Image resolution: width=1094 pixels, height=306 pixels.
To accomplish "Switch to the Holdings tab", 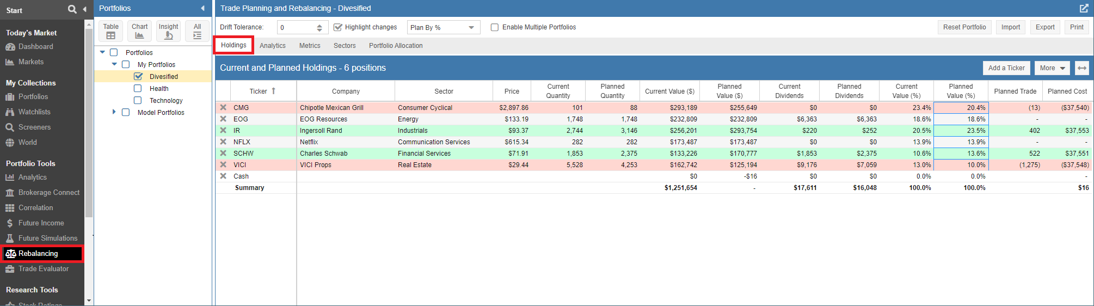I will pyautogui.click(x=233, y=45).
